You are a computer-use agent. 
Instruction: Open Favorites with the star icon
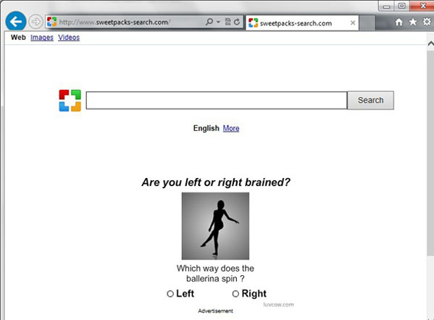(413, 22)
